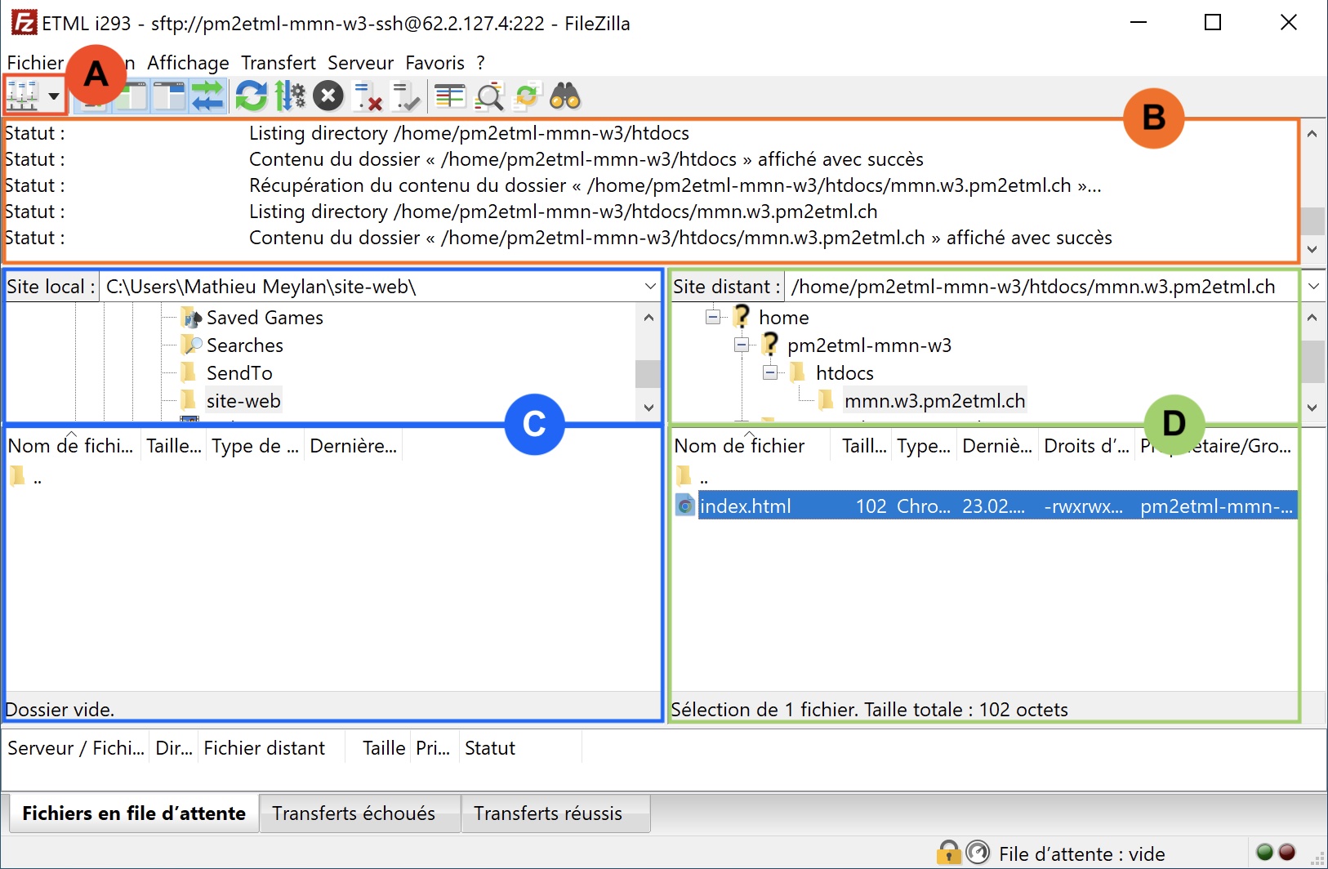Sort local files by Dernière column

pyautogui.click(x=353, y=446)
